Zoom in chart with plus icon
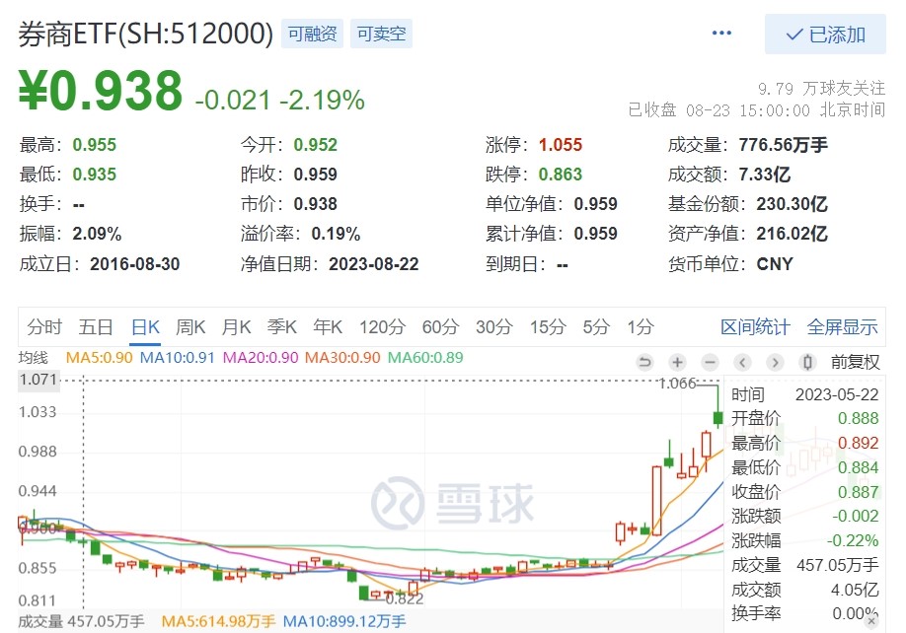The height and width of the screenshot is (633, 906). click(x=677, y=363)
